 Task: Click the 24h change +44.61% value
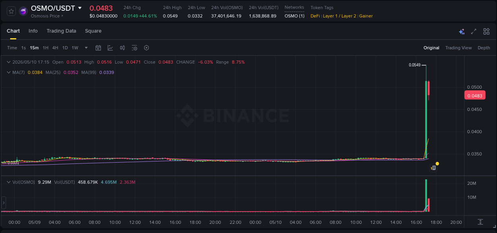[x=148, y=16]
